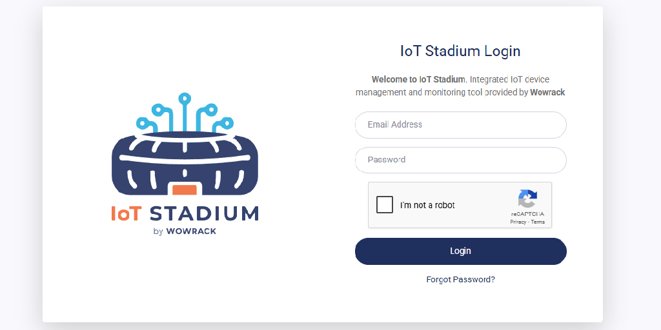Screen dimensions: 661x330
Task: Open the reCAPTCHA Privacy link
Action: [x=518, y=222]
